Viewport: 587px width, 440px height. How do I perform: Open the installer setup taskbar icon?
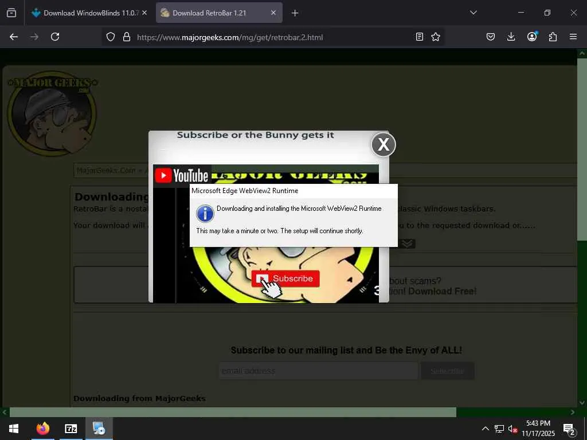point(99,429)
